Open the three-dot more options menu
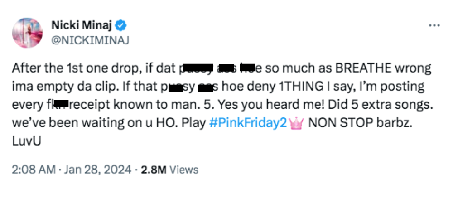 (434, 26)
